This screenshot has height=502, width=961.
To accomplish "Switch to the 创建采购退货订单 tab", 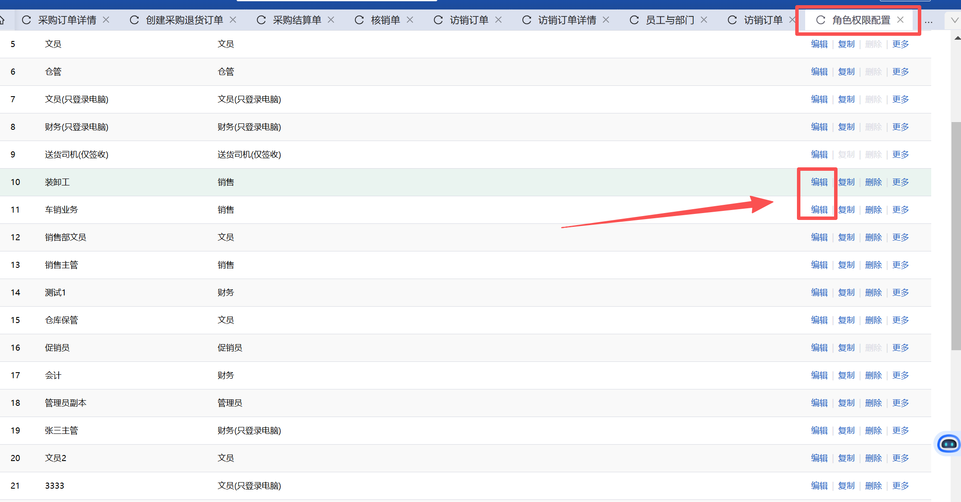I will [184, 20].
